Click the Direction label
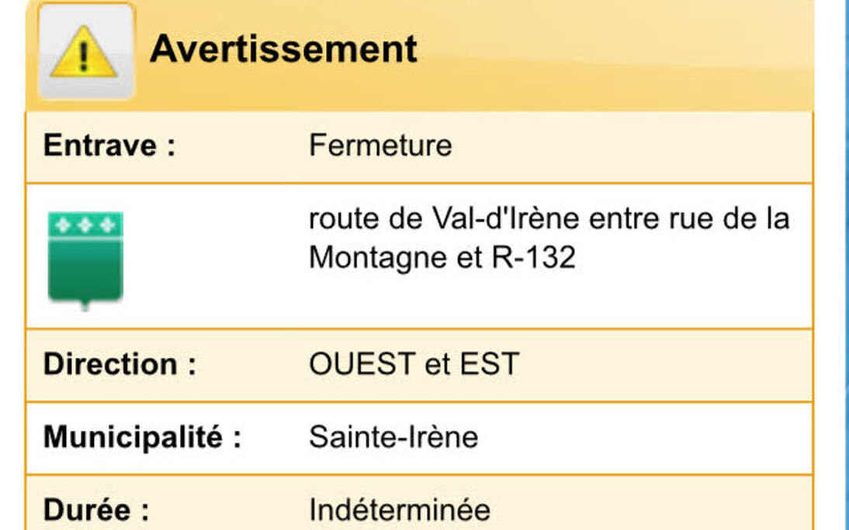Image resolution: width=849 pixels, height=530 pixels. click(120, 364)
